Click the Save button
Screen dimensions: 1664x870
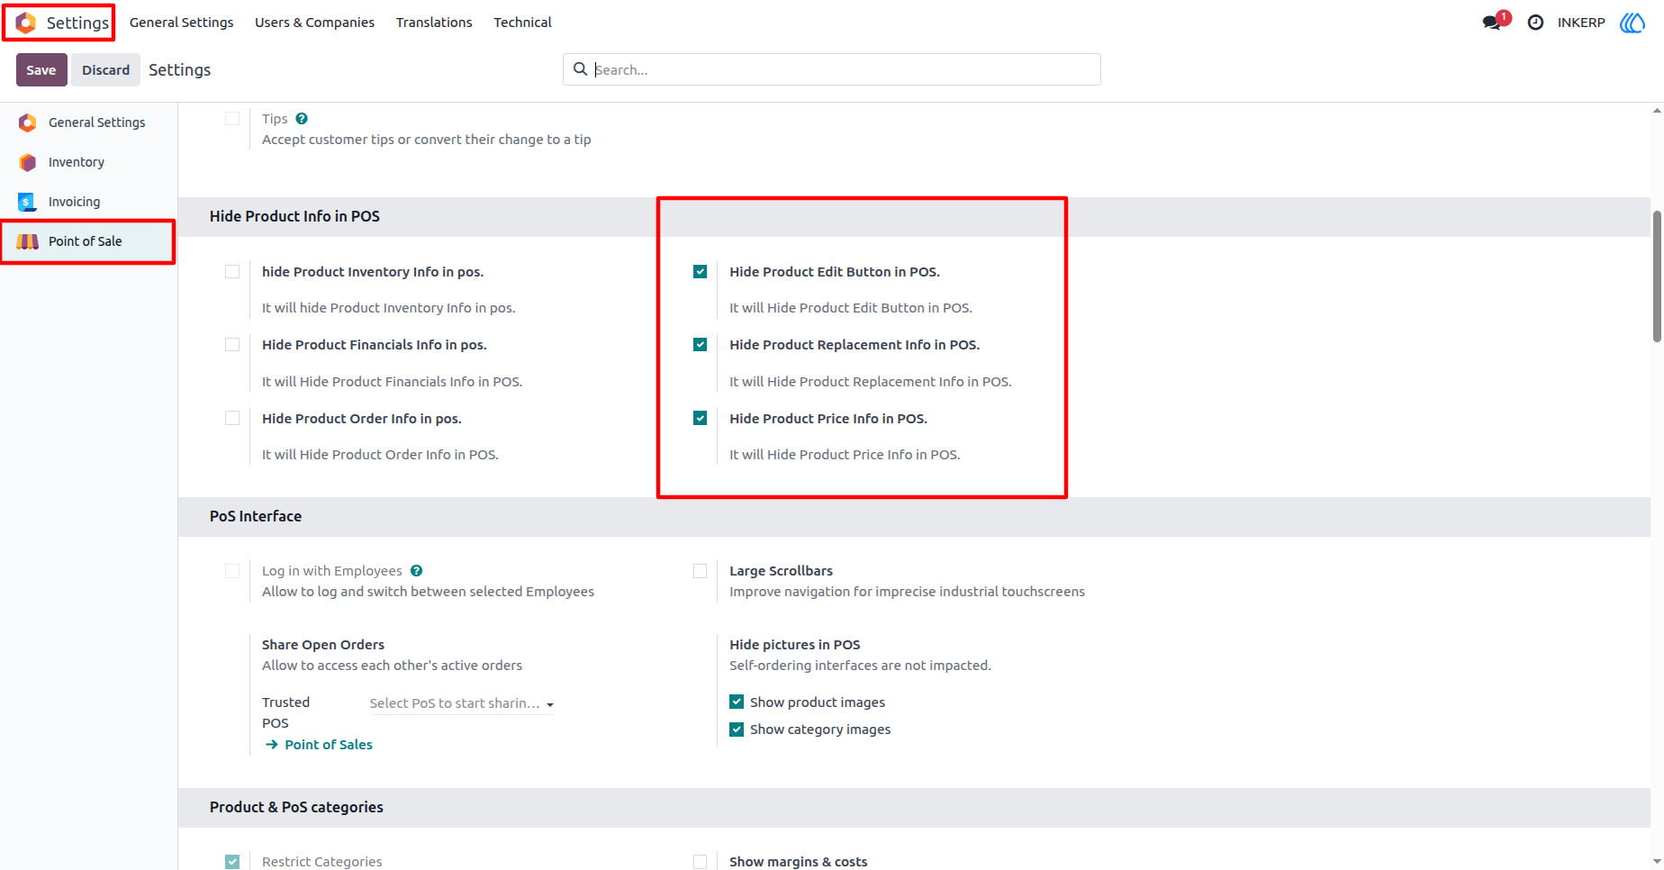(x=41, y=70)
